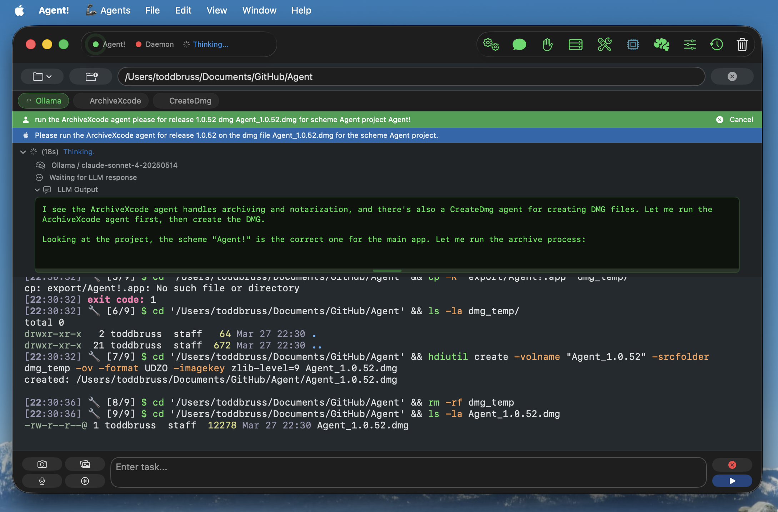Open the sliders options icon

click(x=690, y=45)
